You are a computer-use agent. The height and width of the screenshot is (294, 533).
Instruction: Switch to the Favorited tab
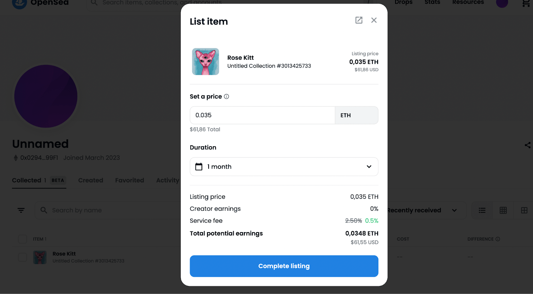click(x=130, y=180)
